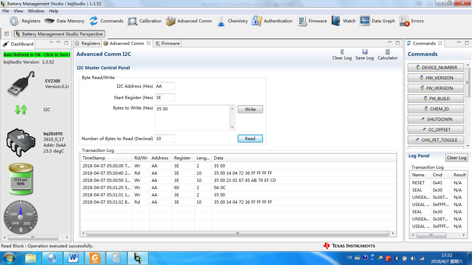Select the log row timestamped 05:30:59
The height and width of the screenshot is (265, 472).
(x=238, y=180)
